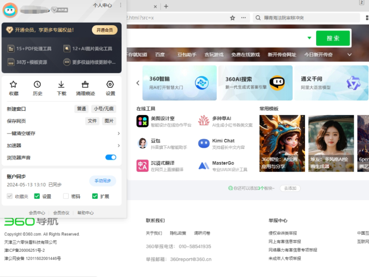
Task: Click 12+AI图片美化工具 icon
Action: pyautogui.click(x=67, y=48)
